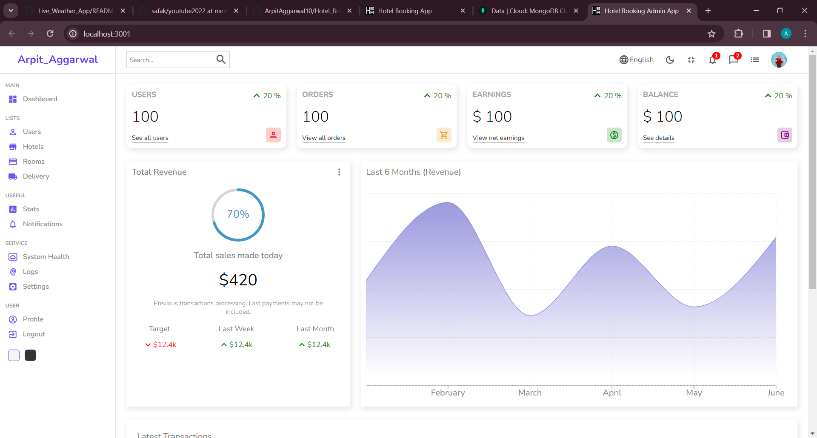Reload the page

(50, 34)
